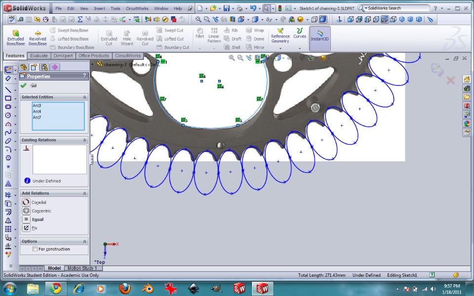Select the Point sketch tool
The width and height of the screenshot is (474, 296).
point(8,166)
